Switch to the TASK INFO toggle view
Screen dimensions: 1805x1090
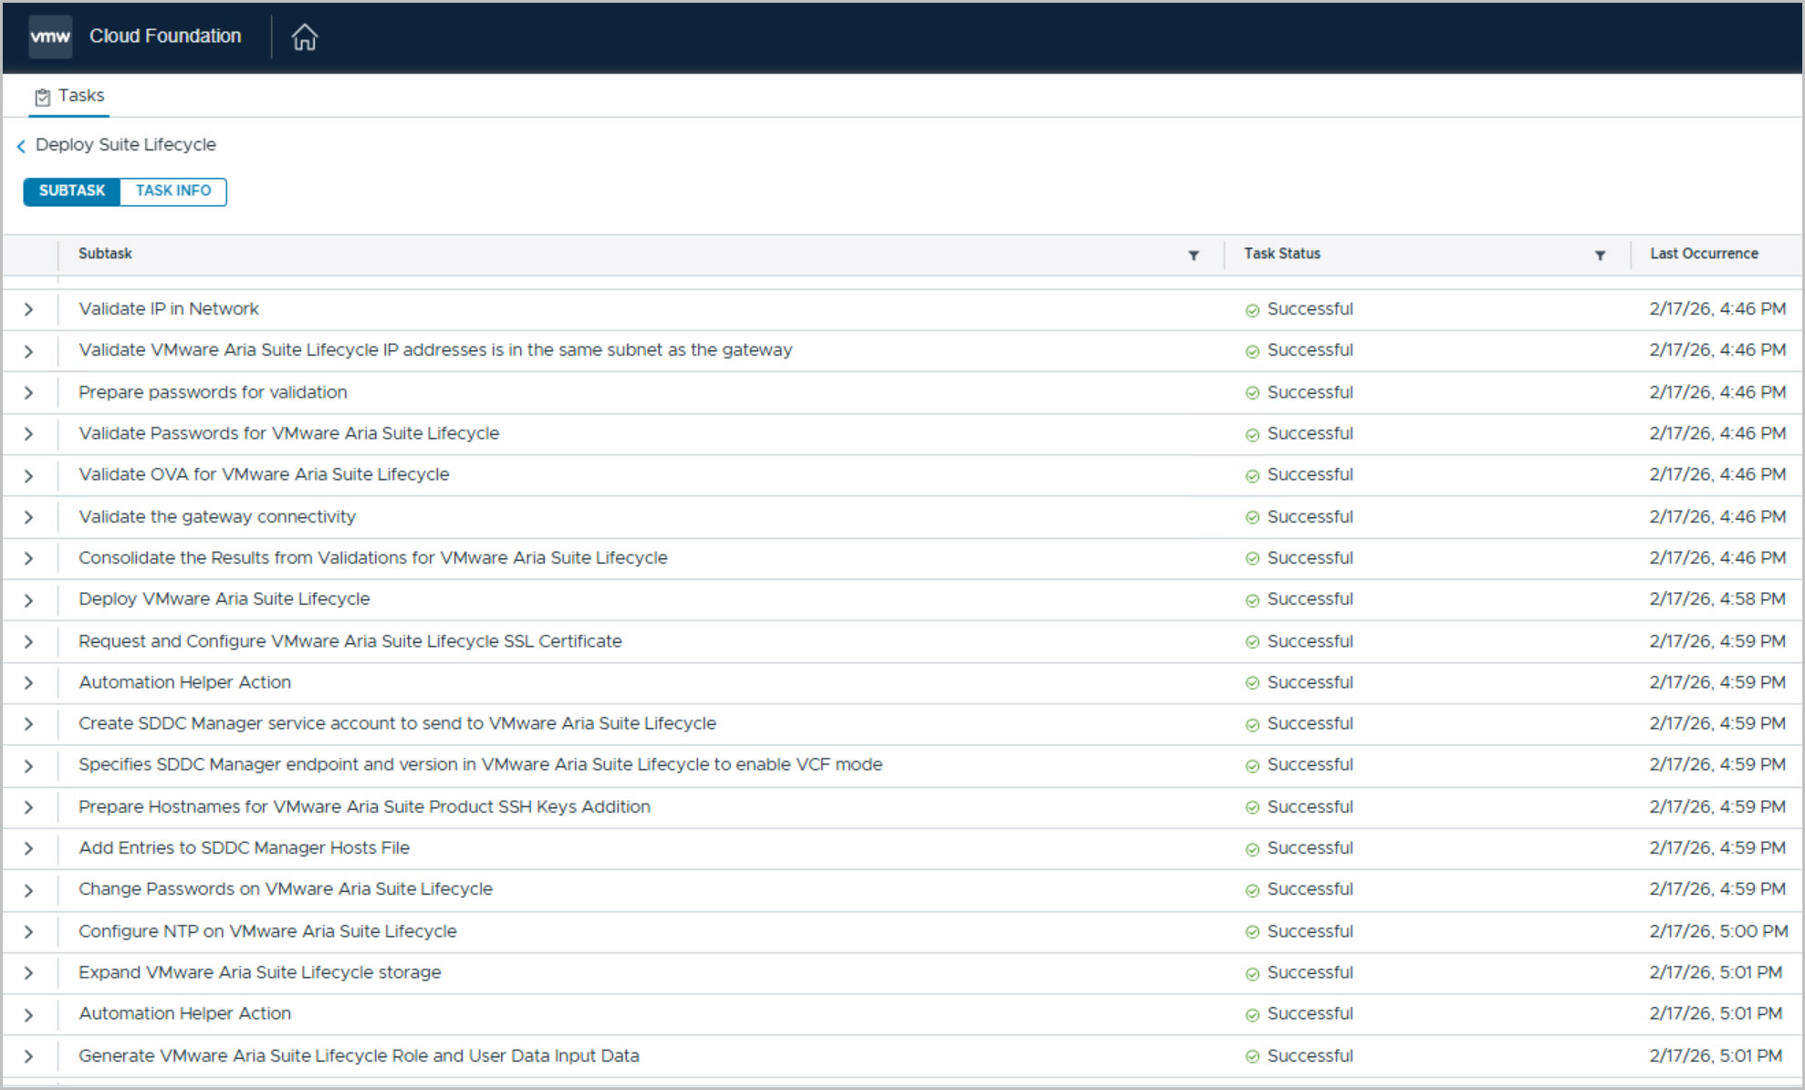point(173,191)
